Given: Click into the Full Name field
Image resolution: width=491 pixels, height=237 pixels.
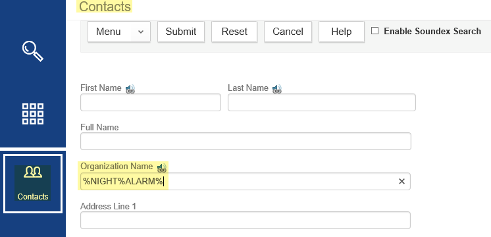Looking at the screenshot, I should (x=245, y=141).
